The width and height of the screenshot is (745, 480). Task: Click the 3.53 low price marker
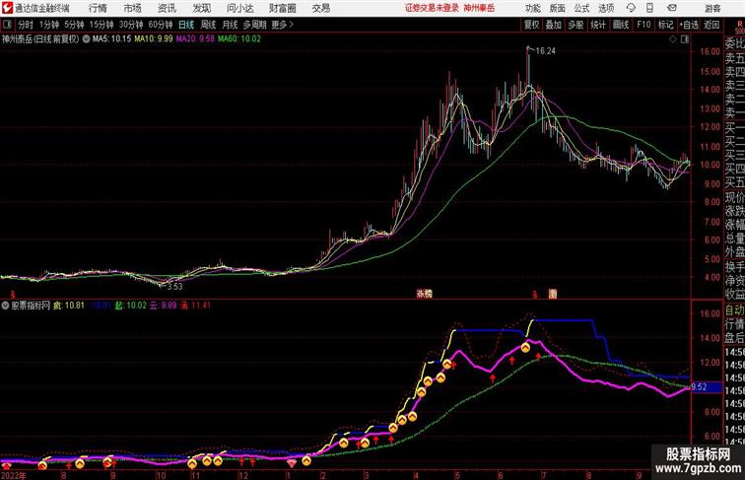[174, 287]
